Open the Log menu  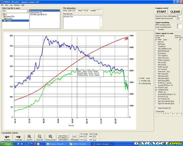click(11, 5)
